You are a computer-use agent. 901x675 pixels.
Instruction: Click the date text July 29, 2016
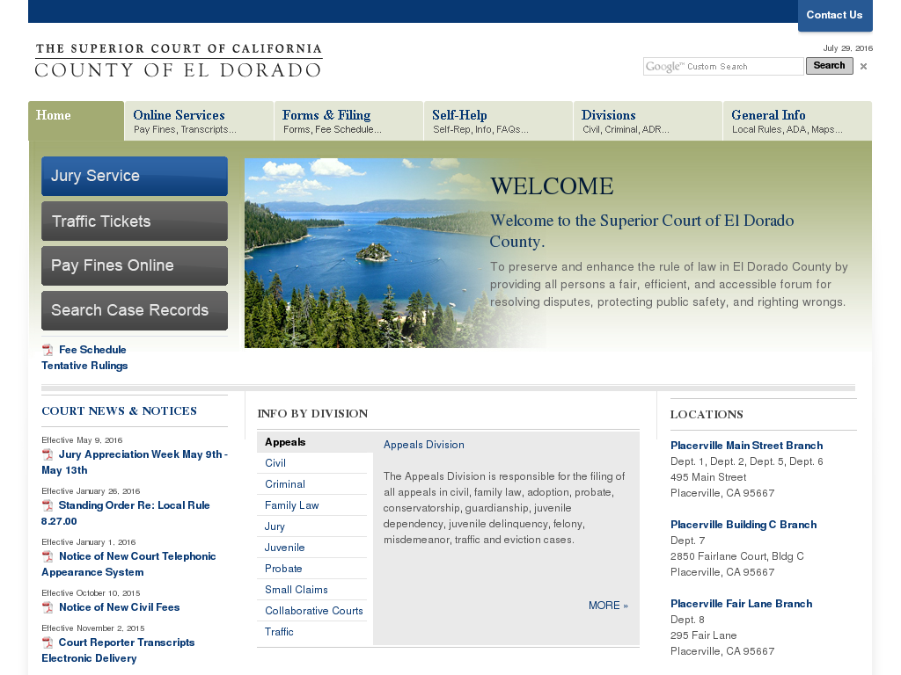coord(847,48)
